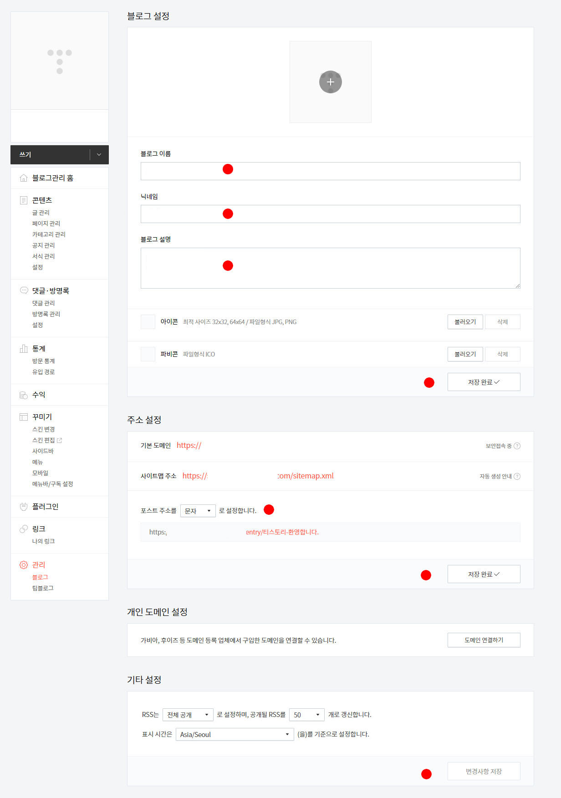
Task: Open 모바일 menu item
Action: click(x=40, y=473)
